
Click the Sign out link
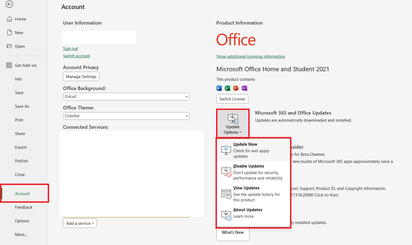(x=70, y=48)
